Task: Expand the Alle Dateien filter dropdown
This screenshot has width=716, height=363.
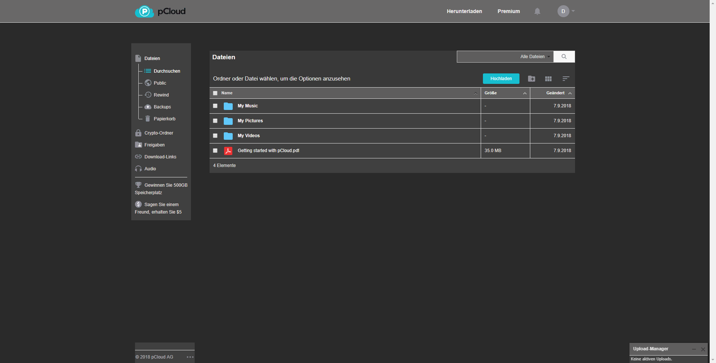Action: click(535, 57)
